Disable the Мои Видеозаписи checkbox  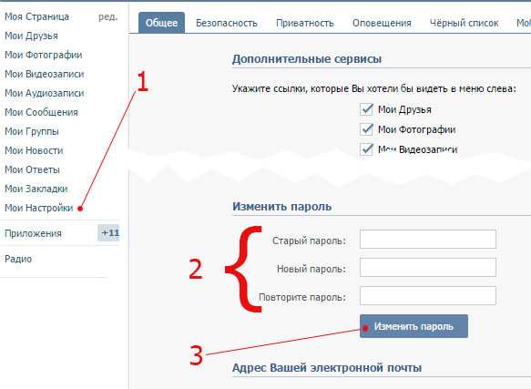tap(366, 149)
